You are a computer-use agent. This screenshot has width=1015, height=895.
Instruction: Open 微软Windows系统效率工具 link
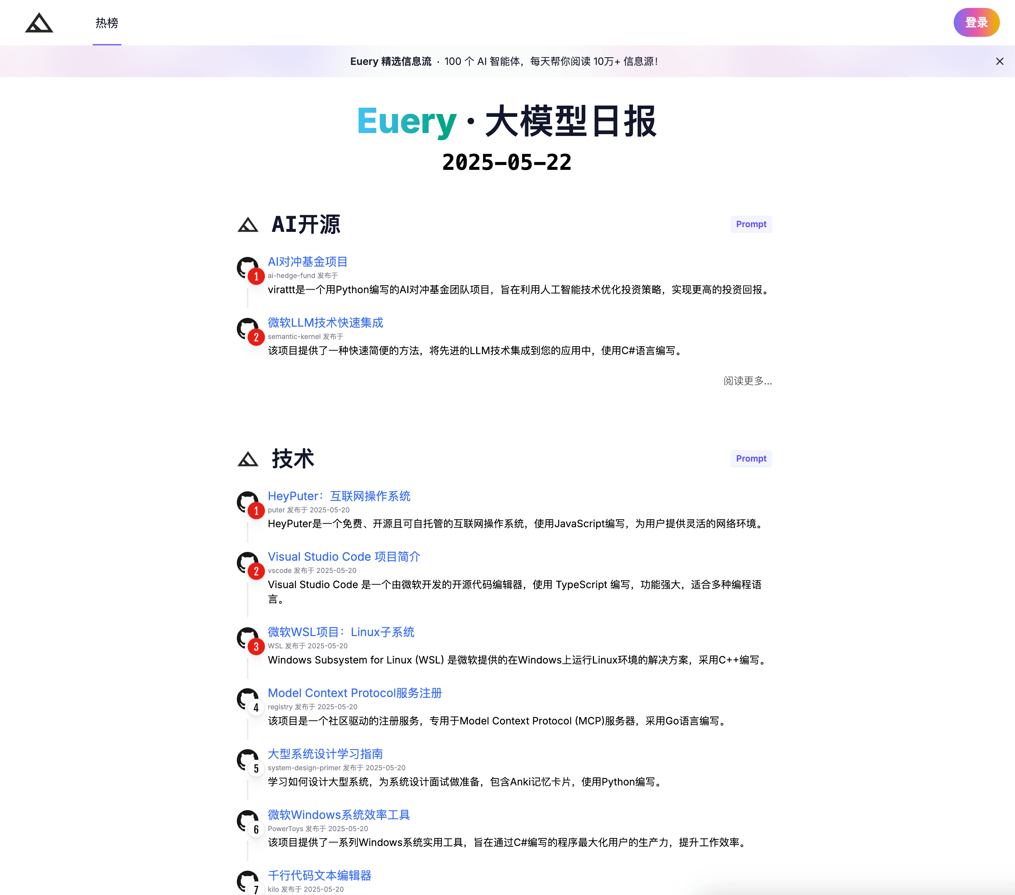(339, 815)
